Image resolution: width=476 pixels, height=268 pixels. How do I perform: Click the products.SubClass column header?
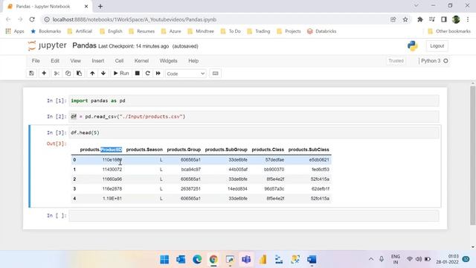[x=309, y=150]
